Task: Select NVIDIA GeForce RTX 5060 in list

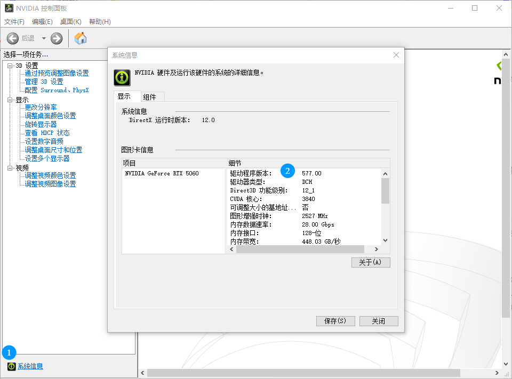Action: 162,173
